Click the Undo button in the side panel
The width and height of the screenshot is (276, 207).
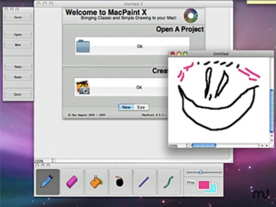pos(18,67)
